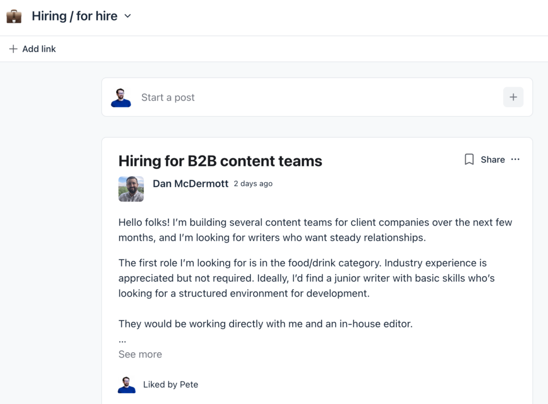This screenshot has width=548, height=404.
Task: Click your avatar in the post composer
Action: [121, 97]
